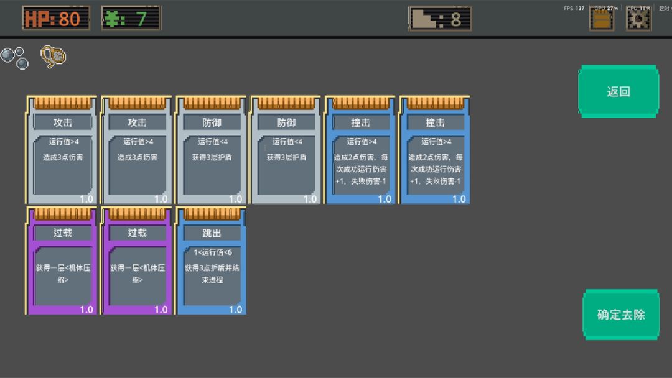Click the golden pocket-watch relic icon
The image size is (672, 378).
pyautogui.click(x=53, y=57)
